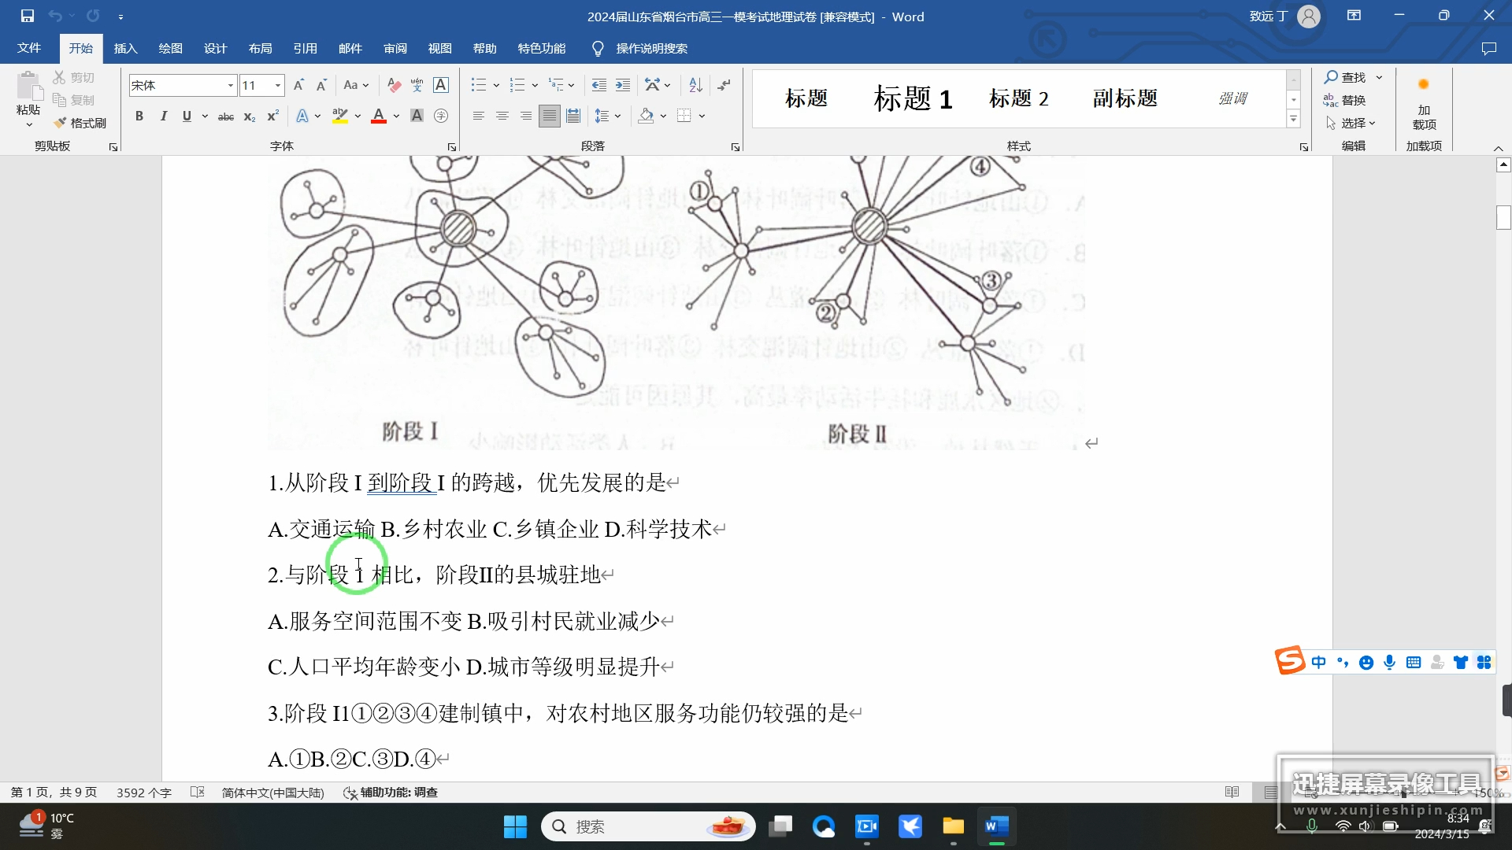Switch to the Insert (插入) tab
This screenshot has height=850, width=1512.
point(125,49)
